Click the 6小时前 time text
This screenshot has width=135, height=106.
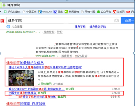point(115,97)
